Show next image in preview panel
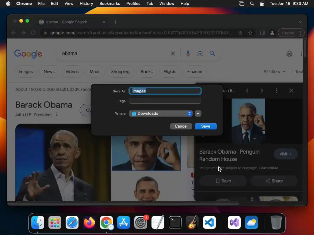The image size is (314, 235). pyautogui.click(x=262, y=91)
